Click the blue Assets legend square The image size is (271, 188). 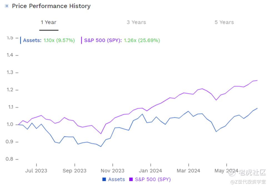tap(104, 179)
